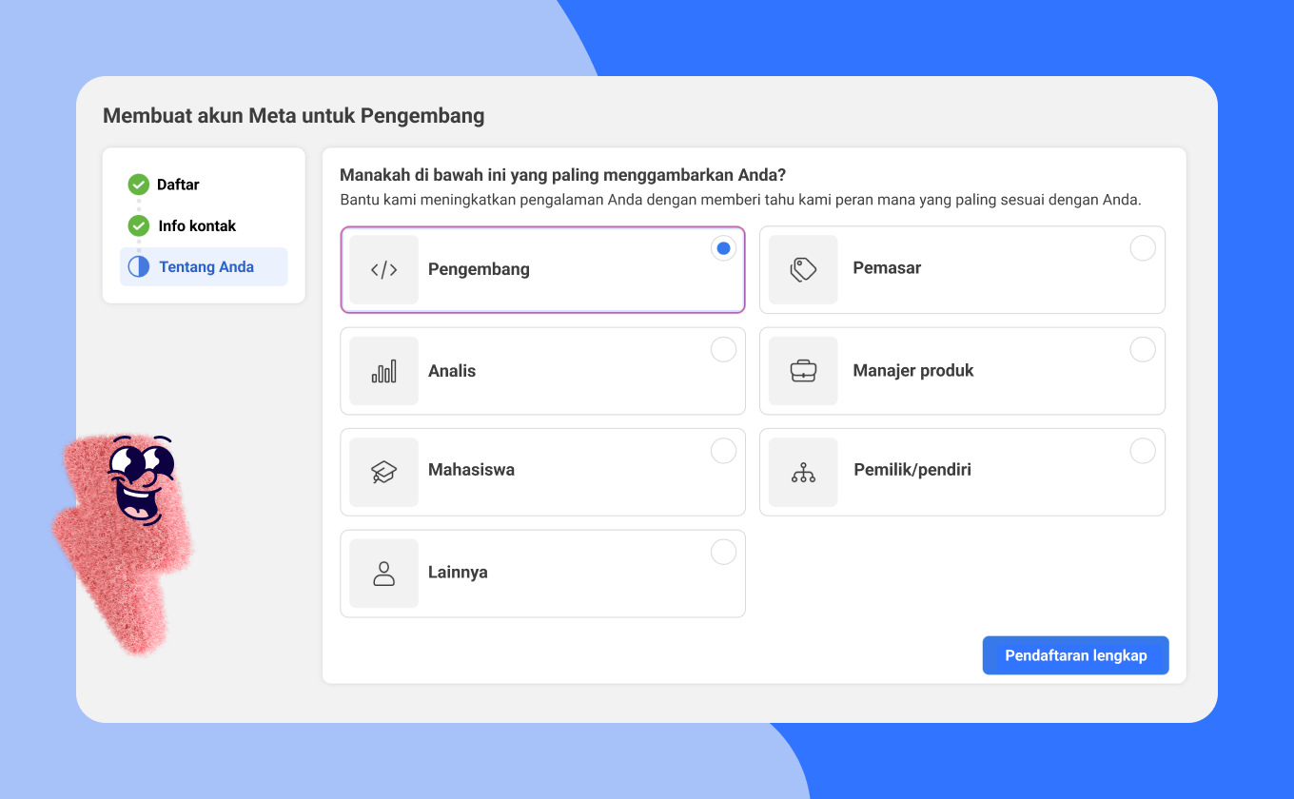Click the graduation cap icon for Mahasiswa
Viewport: 1294px width, 799px height.
(384, 472)
